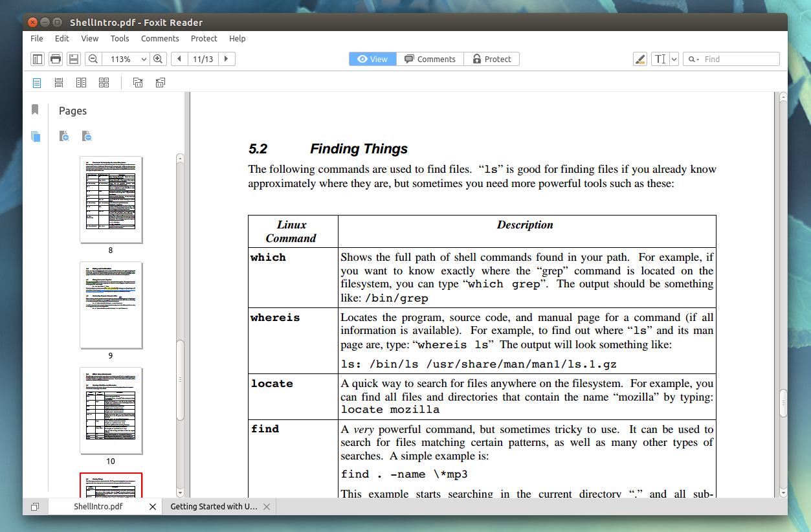Select the Text selection tool
The height and width of the screenshot is (532, 811).
661,59
